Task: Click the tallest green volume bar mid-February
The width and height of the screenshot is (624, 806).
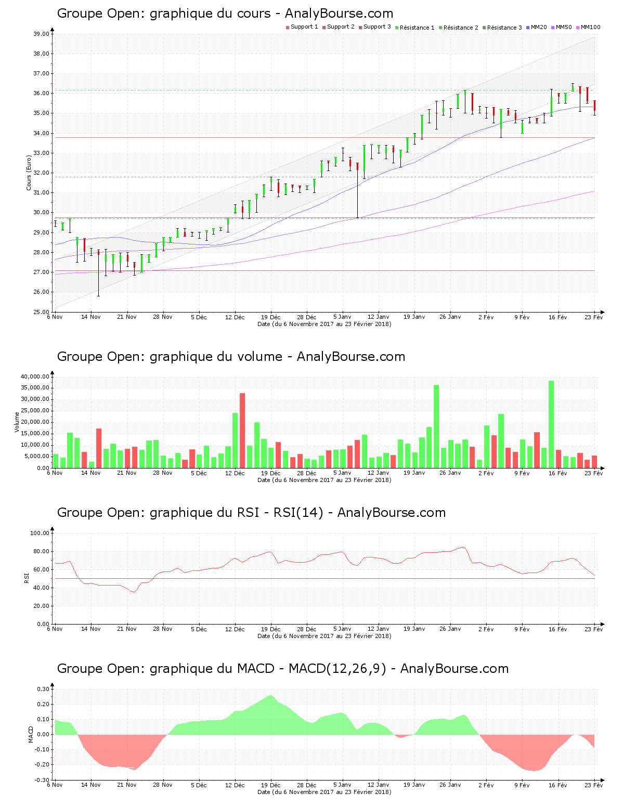Action: 551,424
